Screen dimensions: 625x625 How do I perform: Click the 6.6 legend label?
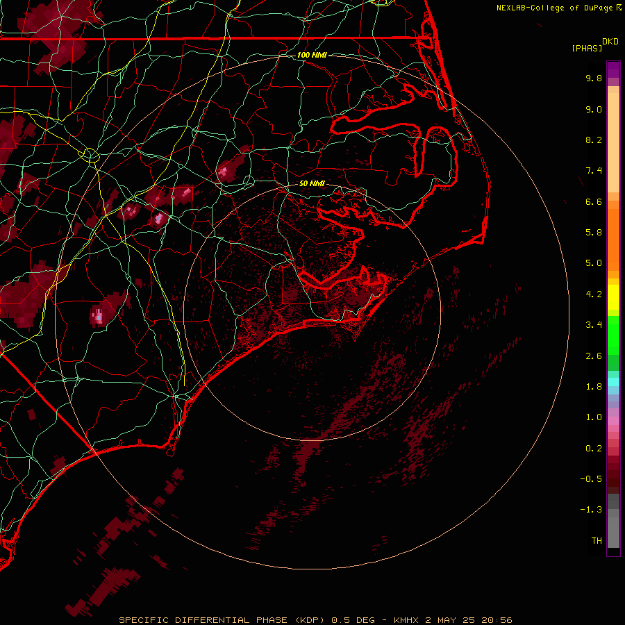(x=594, y=201)
